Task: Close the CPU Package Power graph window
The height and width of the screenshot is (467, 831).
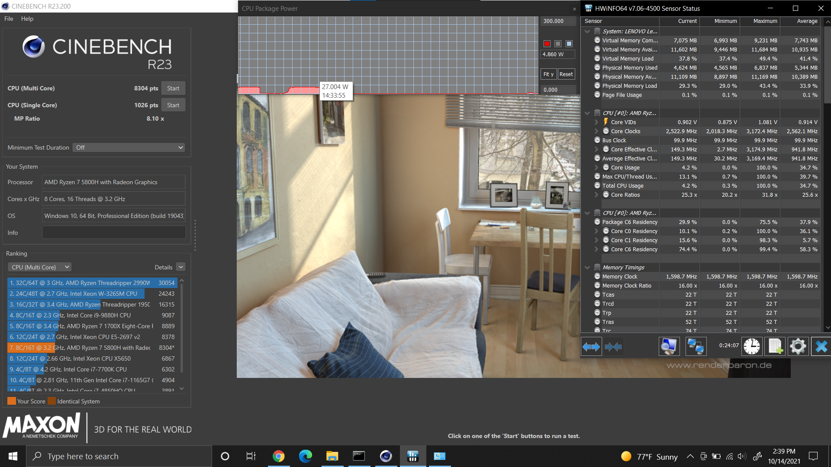Action: [574, 9]
